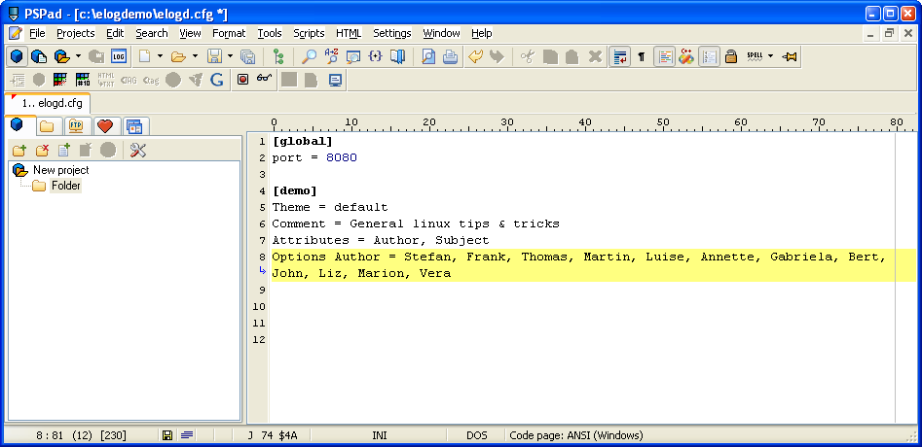Start macro recording with red record icon

click(x=242, y=79)
